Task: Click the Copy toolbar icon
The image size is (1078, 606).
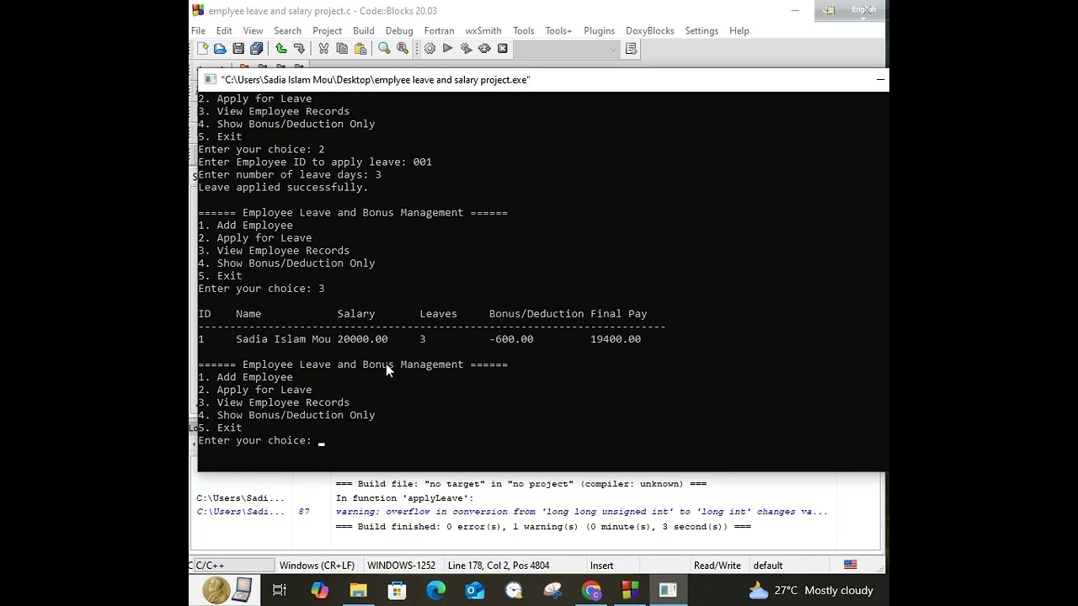Action: [342, 49]
